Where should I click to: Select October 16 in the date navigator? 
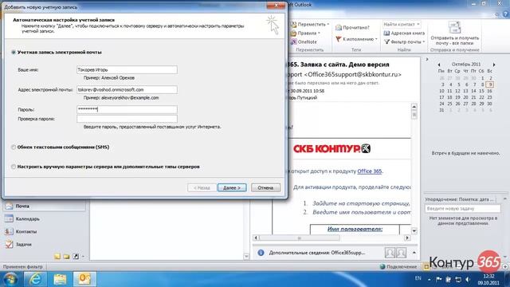[x=489, y=91]
